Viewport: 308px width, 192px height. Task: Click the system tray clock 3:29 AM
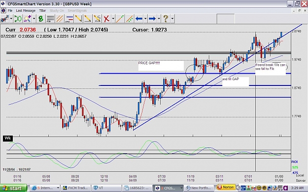pos(297,188)
